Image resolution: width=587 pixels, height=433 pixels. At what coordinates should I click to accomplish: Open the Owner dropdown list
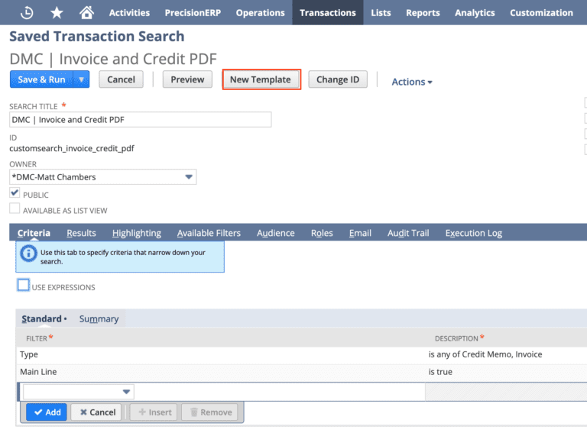click(189, 177)
